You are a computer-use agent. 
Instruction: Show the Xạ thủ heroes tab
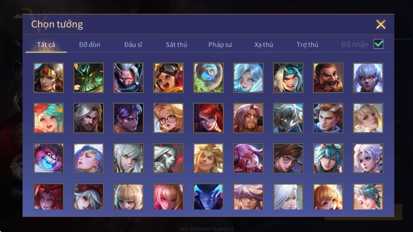click(263, 45)
